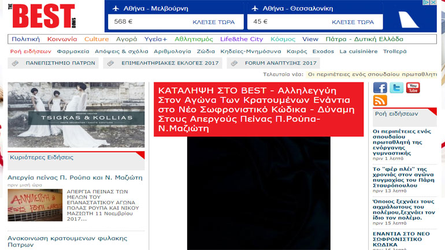Click ΚΛΕΙΣΕ ΤΩΡΑ for Αθήνα - Θεσσαλονίκη
Screen dimensions: 445x250
point(353,22)
